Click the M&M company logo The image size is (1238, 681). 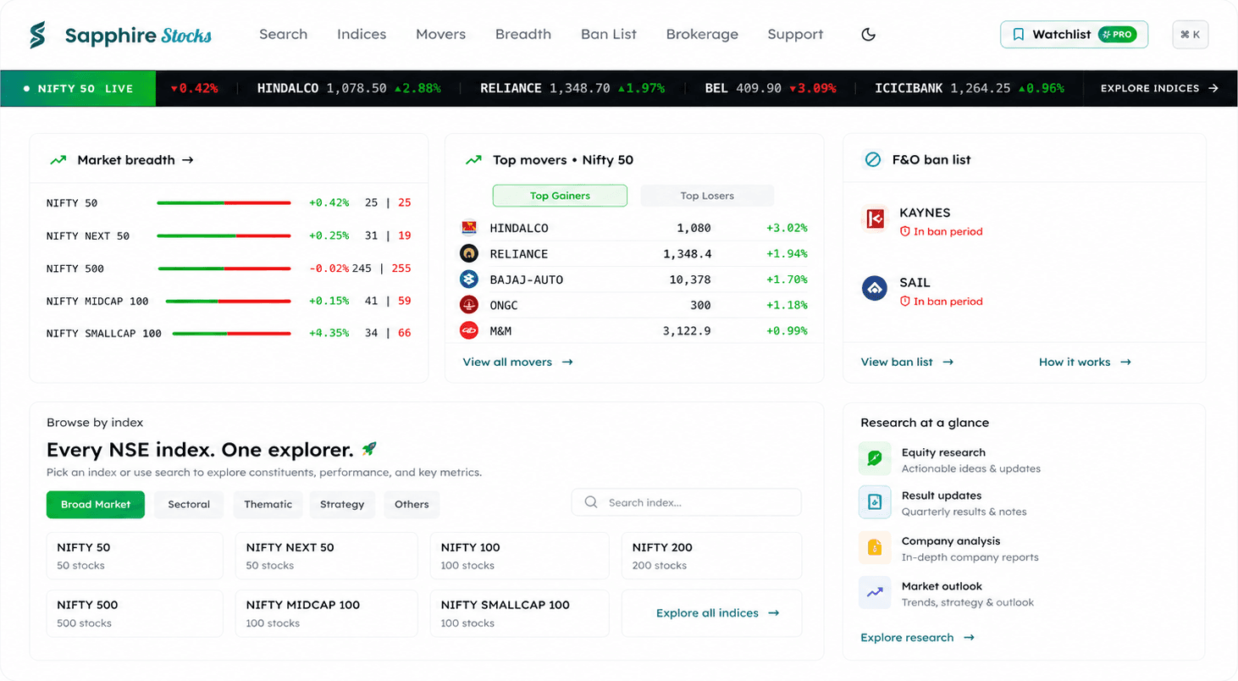pos(469,330)
